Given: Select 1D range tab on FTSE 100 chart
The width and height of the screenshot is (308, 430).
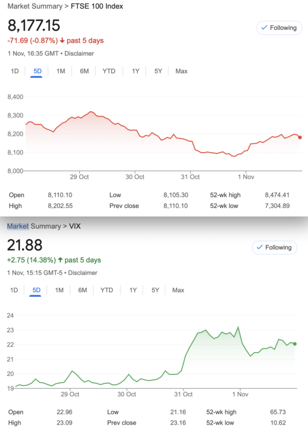Looking at the screenshot, I should pos(15,71).
